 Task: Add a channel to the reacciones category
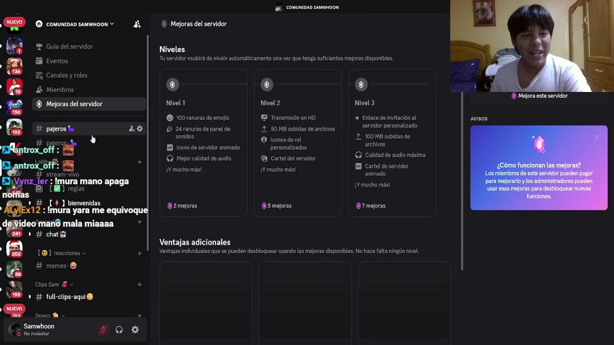click(x=140, y=253)
